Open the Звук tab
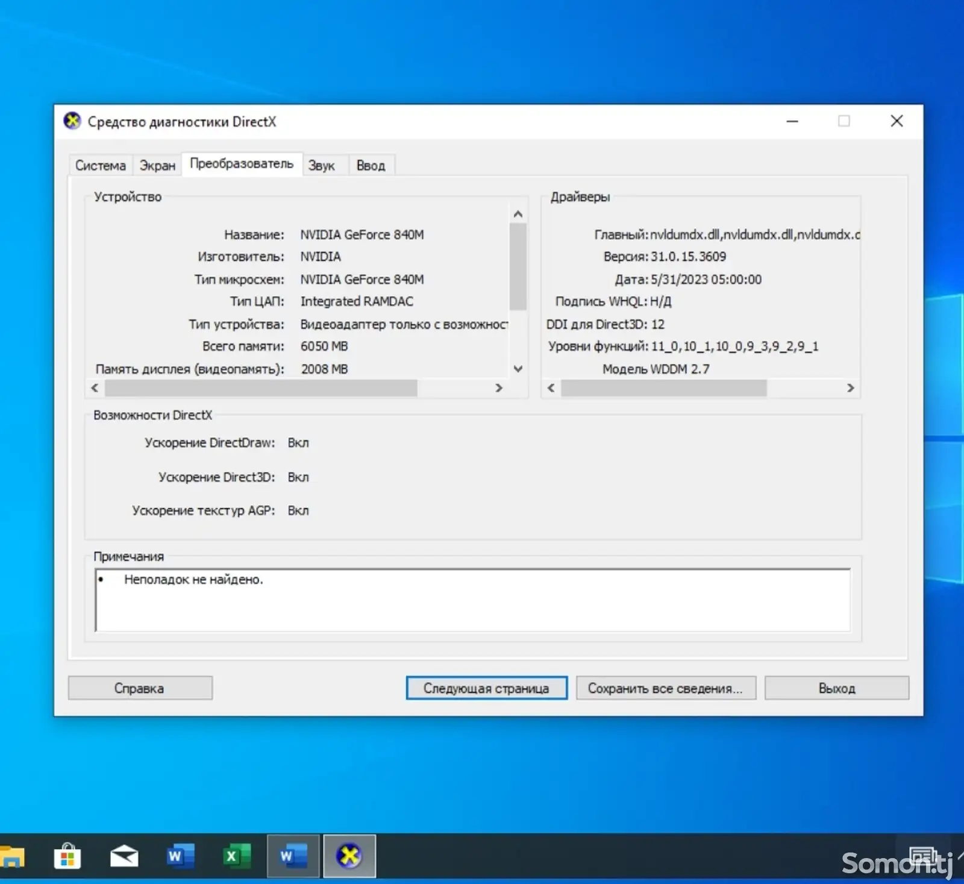Screen dimensions: 964x884 [x=322, y=165]
